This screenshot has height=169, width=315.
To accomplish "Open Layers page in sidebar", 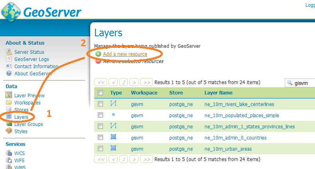I will (x=21, y=117).
